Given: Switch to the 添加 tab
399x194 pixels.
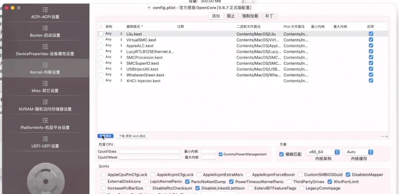Looking at the screenshot, I should pos(216,16).
